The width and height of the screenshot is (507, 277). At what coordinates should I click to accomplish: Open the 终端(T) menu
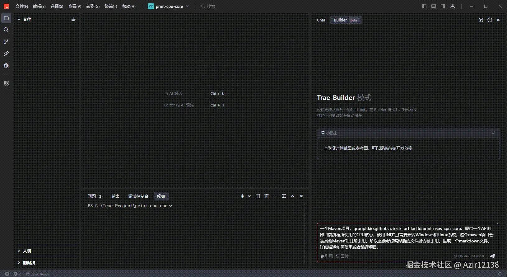click(x=111, y=6)
